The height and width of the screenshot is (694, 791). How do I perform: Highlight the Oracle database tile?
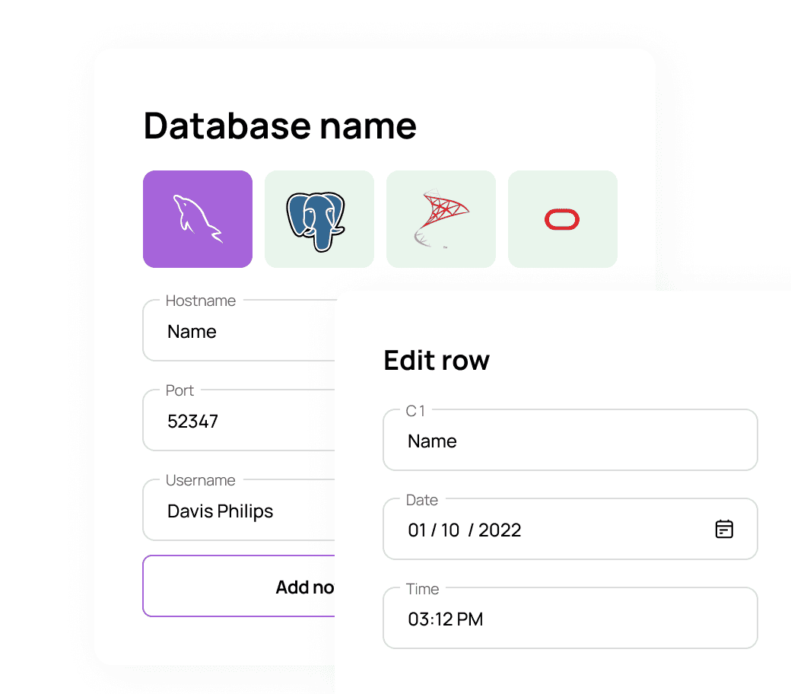click(563, 219)
